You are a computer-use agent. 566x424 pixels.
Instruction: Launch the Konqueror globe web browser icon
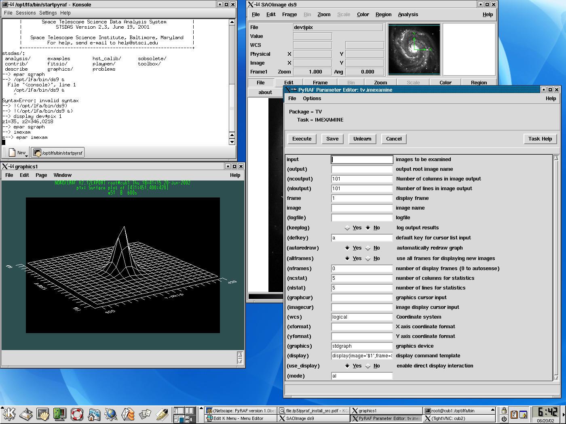point(111,414)
